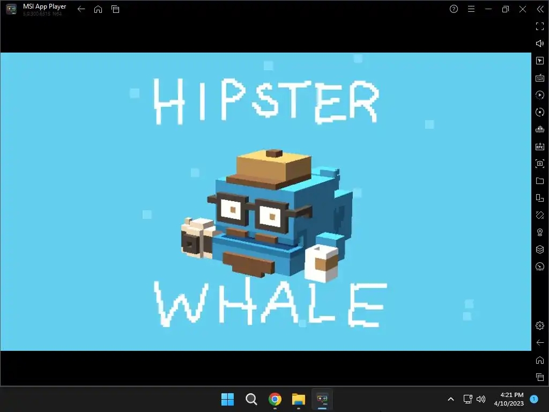Select the MSI App Player taskbar icon
This screenshot has width=549, height=412.
(322, 399)
